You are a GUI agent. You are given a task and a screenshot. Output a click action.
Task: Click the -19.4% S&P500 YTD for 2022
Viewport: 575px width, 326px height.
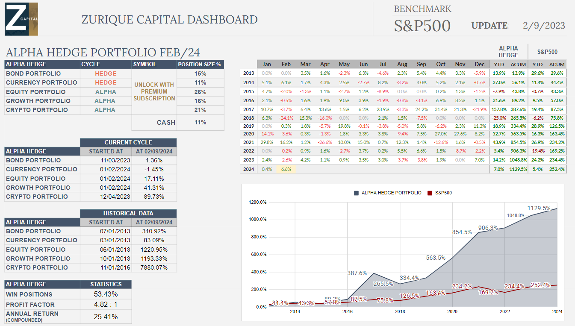point(537,151)
